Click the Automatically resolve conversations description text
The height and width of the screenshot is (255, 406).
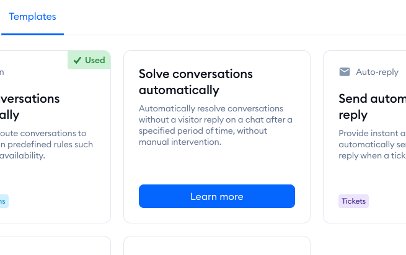(x=216, y=125)
